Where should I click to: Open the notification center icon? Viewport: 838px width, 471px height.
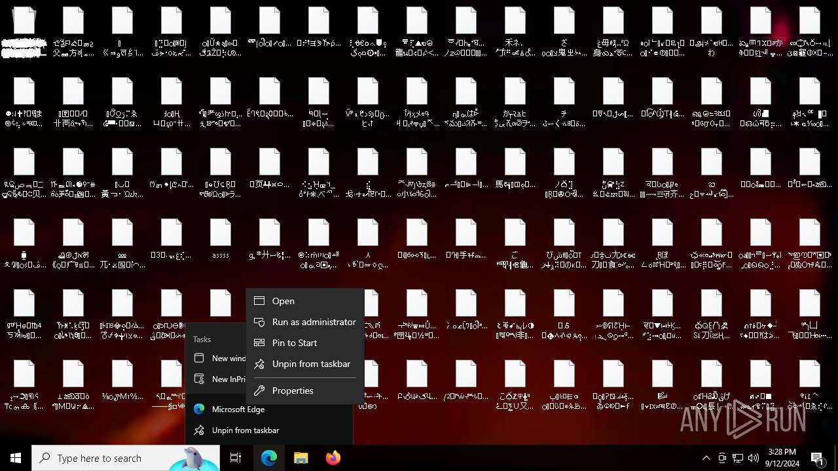click(818, 458)
